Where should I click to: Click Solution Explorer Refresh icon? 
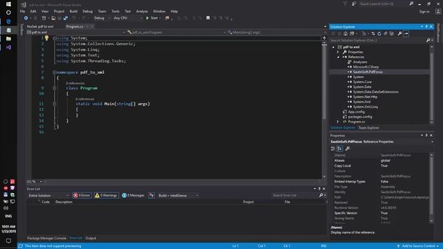pyautogui.click(x=379, y=34)
